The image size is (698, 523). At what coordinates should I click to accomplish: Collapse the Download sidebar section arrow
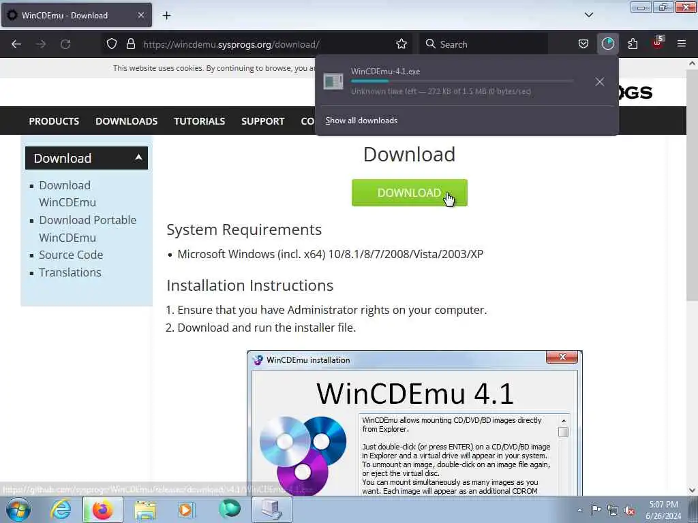pos(138,157)
